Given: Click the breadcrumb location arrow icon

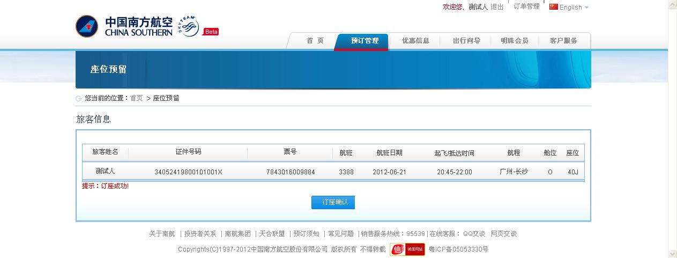Looking at the screenshot, I should 79,98.
